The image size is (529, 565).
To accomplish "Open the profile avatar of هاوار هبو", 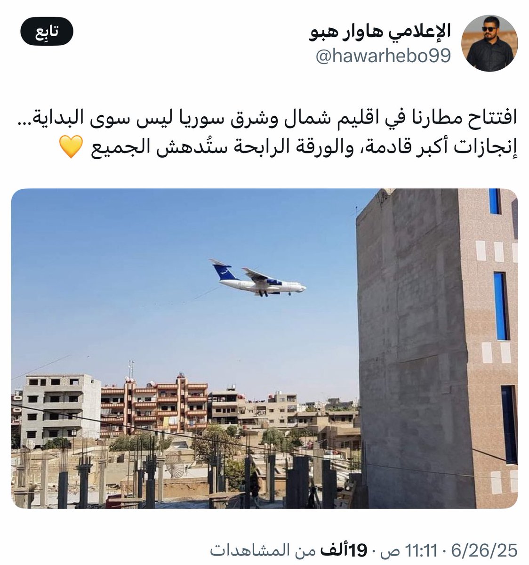I will pos(490,43).
